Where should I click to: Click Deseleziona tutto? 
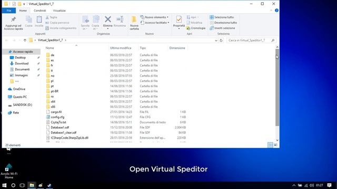coord(223,23)
